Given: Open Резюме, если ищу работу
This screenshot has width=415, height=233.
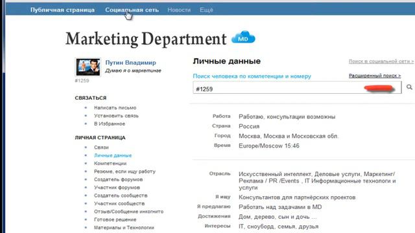Looking at the screenshot, I should point(124,172).
